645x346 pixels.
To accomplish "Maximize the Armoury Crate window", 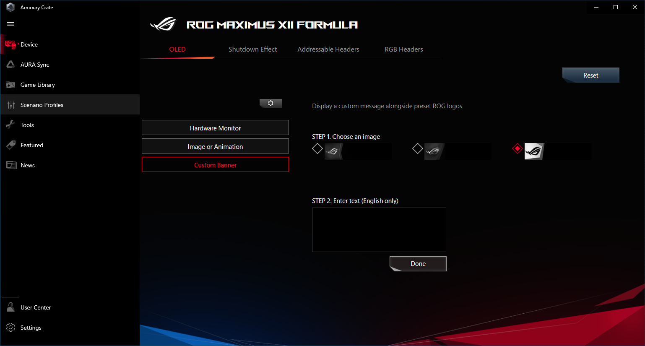I will tap(616, 7).
